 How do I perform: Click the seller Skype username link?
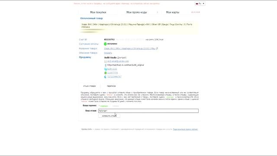point(112,69)
